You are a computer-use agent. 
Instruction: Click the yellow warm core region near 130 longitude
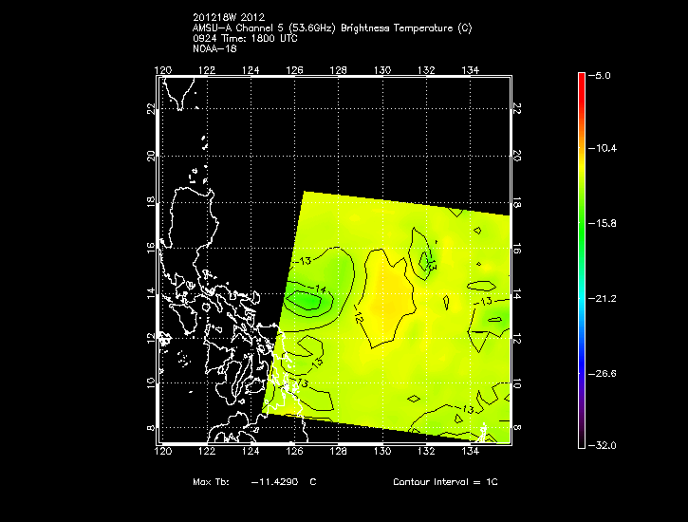pyautogui.click(x=385, y=299)
